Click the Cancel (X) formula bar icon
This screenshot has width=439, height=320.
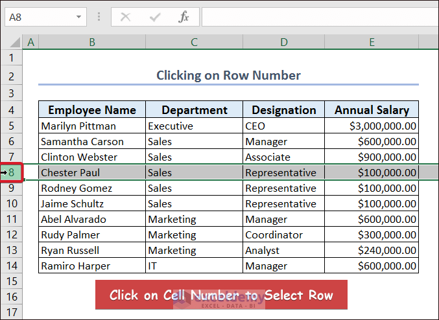126,17
